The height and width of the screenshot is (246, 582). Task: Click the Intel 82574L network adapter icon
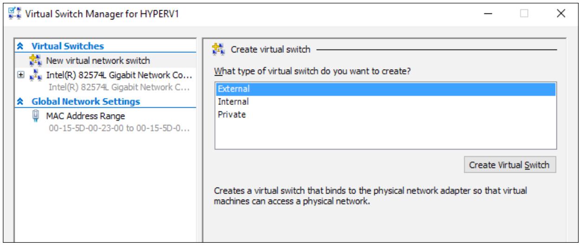click(x=35, y=75)
